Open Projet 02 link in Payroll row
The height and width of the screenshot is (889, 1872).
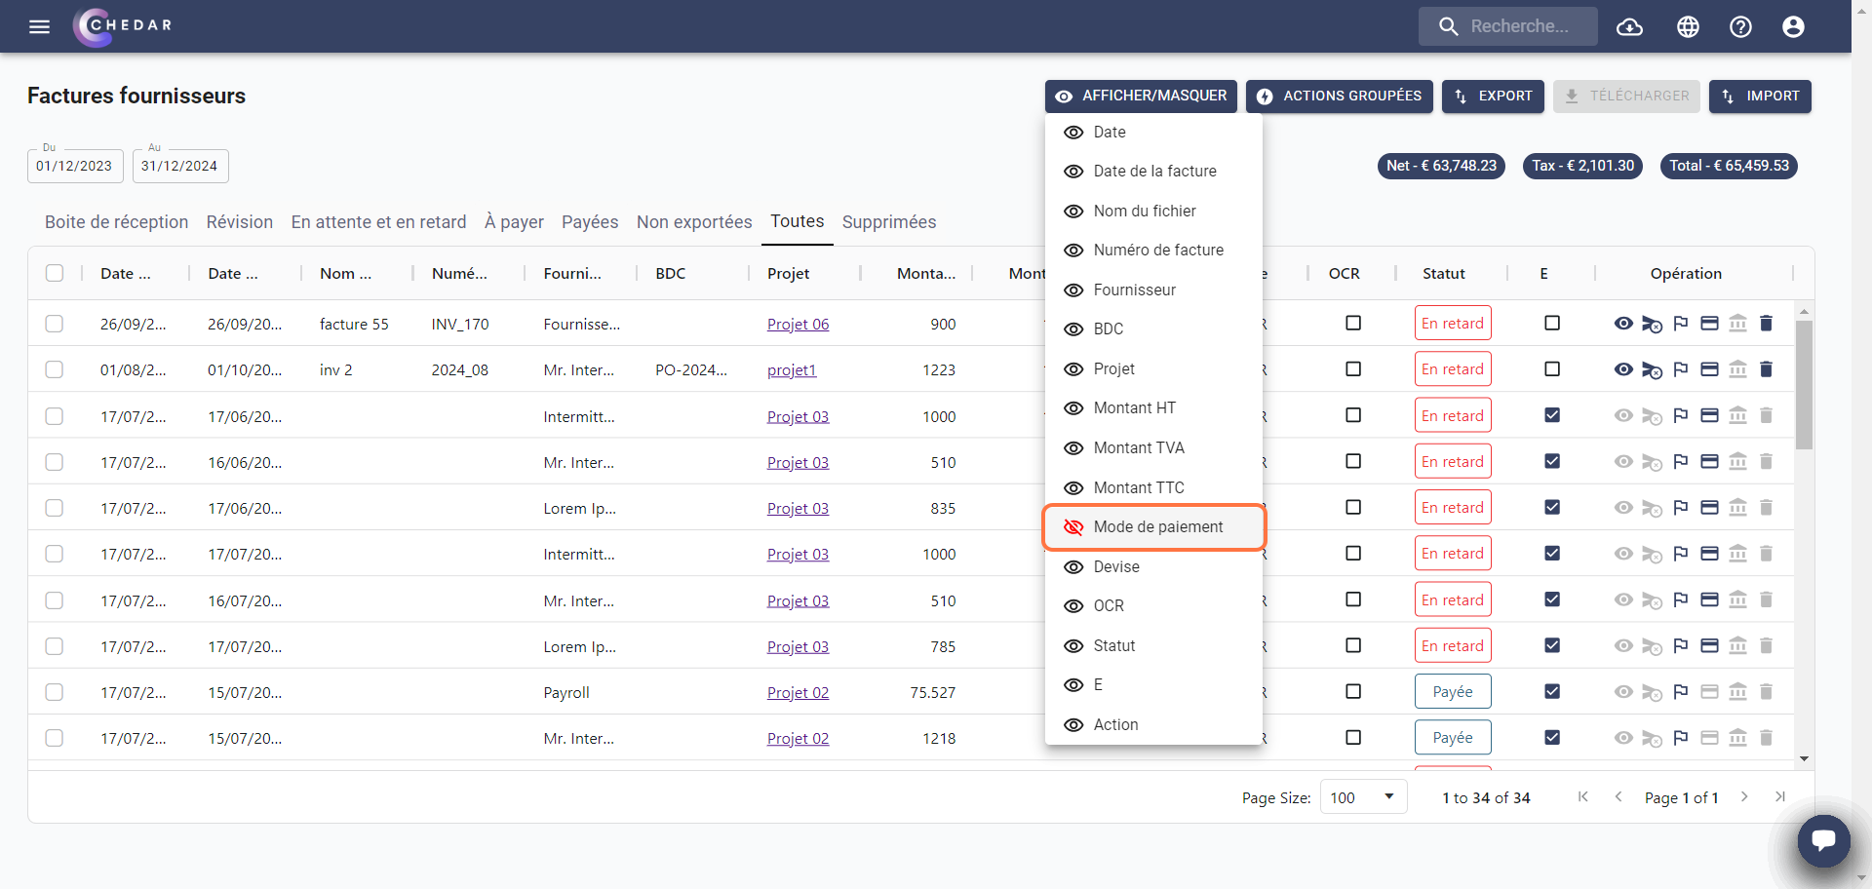click(x=798, y=693)
